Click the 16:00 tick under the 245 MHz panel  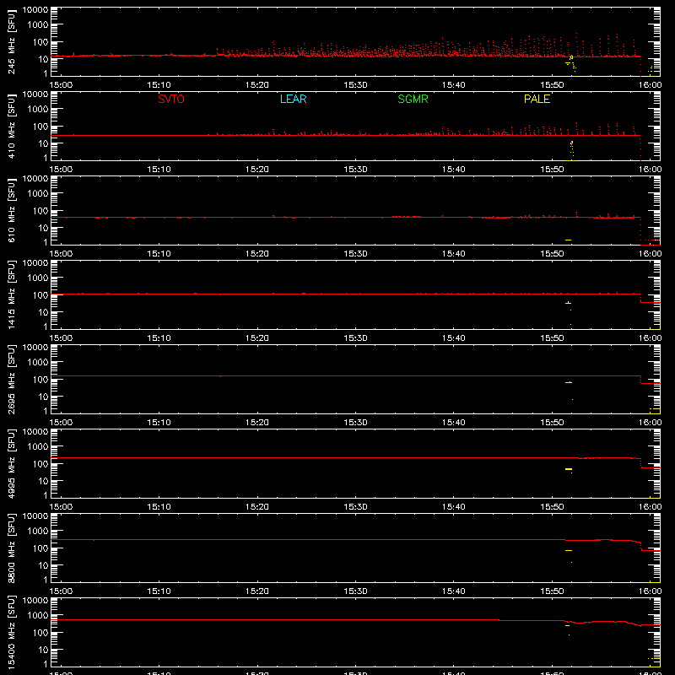pos(650,85)
